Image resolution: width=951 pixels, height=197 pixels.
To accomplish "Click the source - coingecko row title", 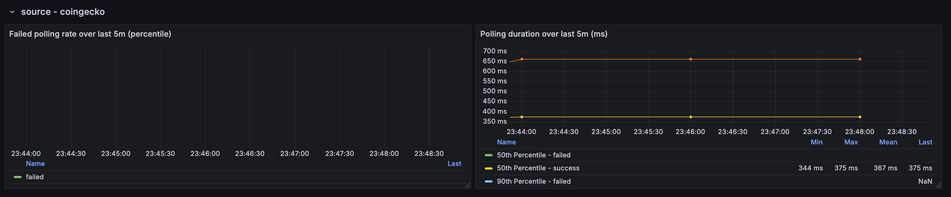I will 63,12.
